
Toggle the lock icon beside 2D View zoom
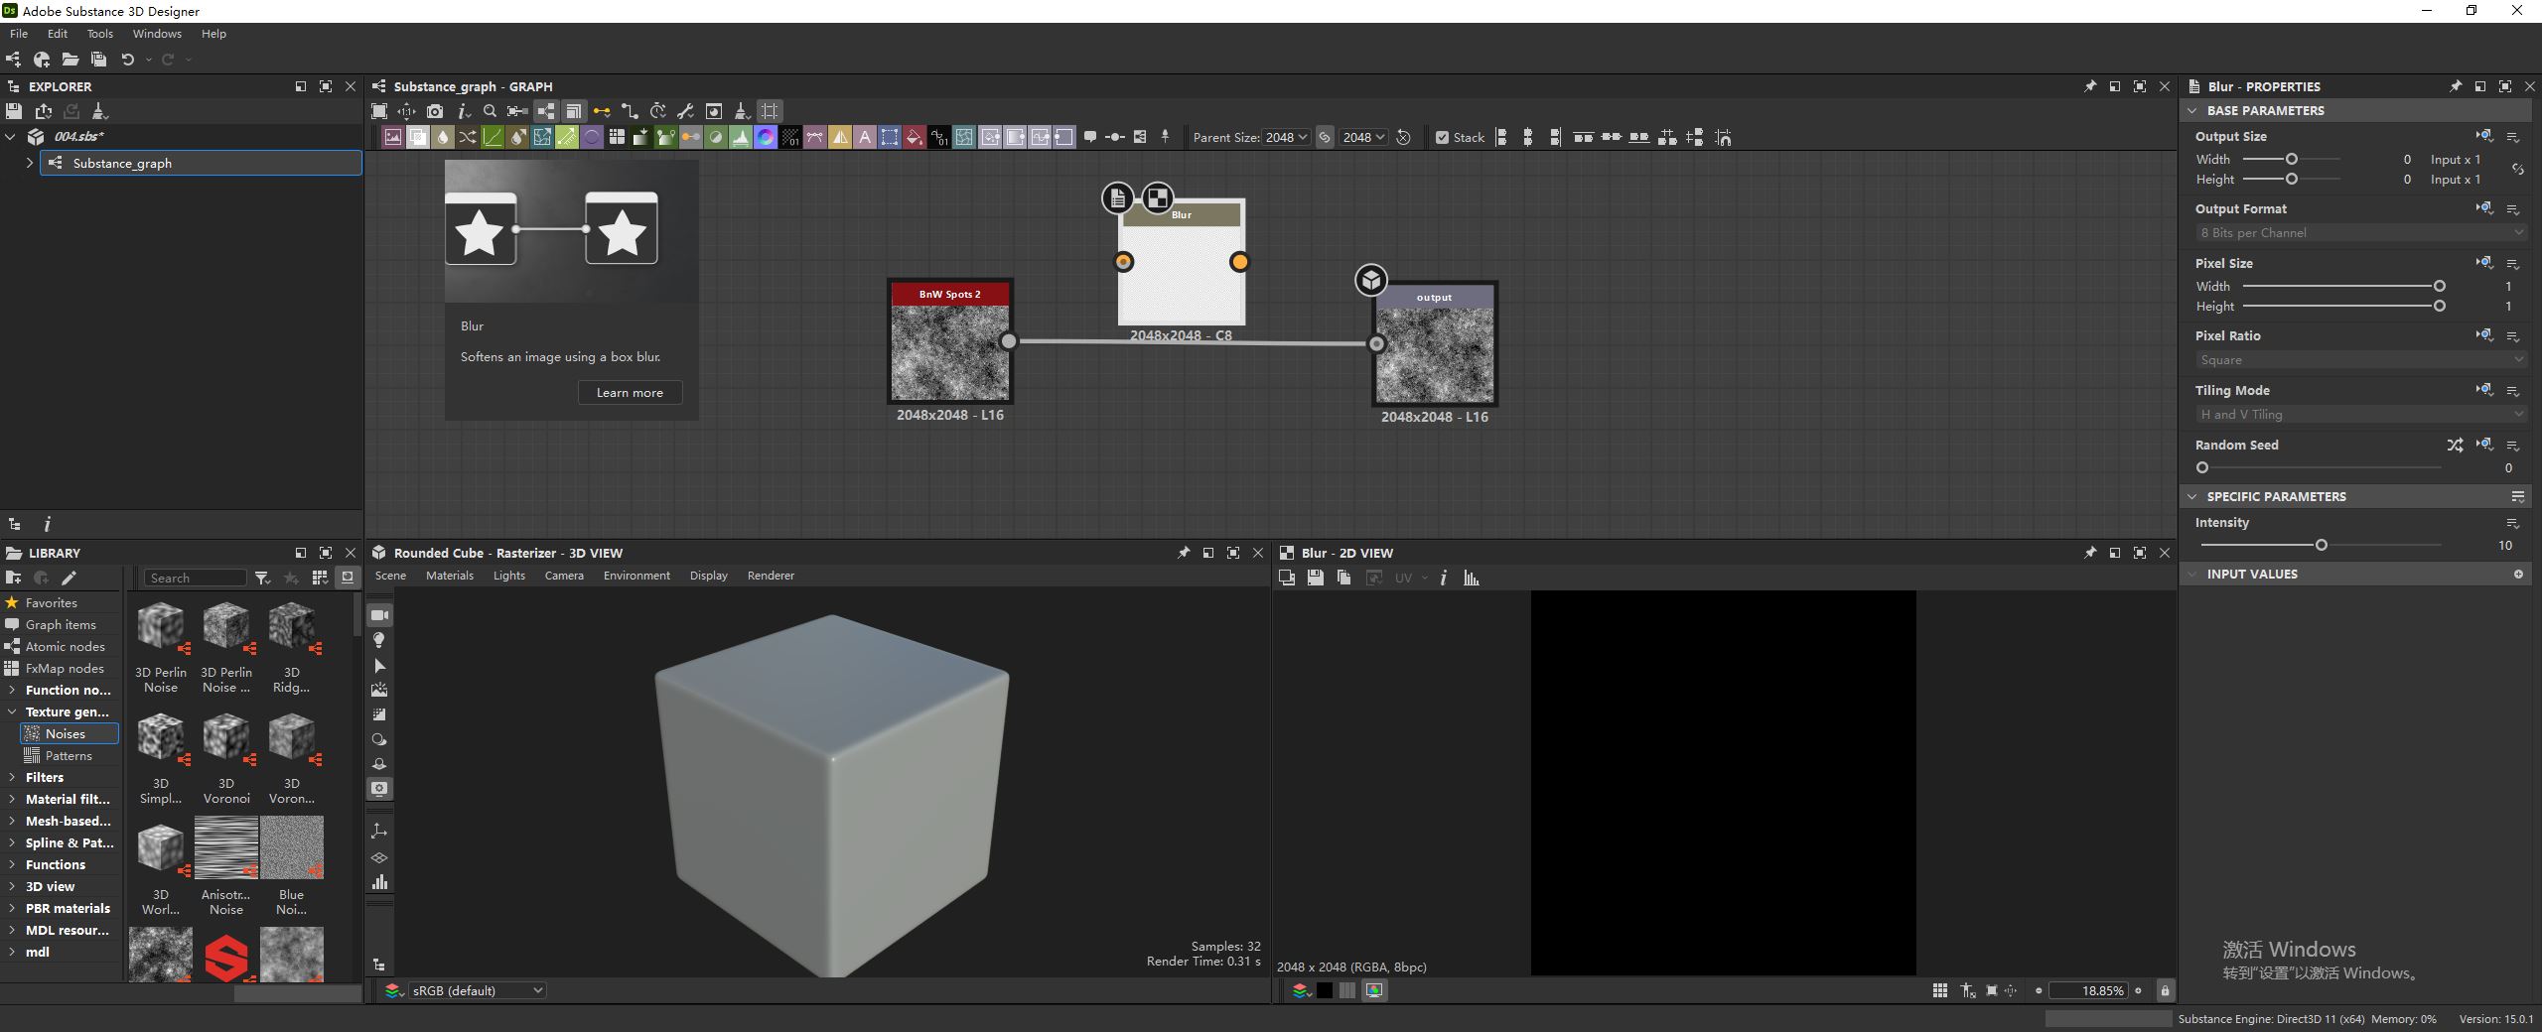click(x=2165, y=990)
